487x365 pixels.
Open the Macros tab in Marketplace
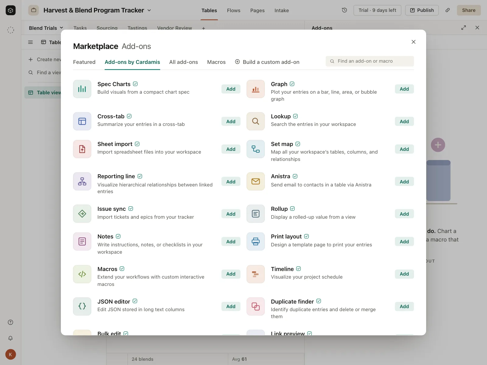216,62
